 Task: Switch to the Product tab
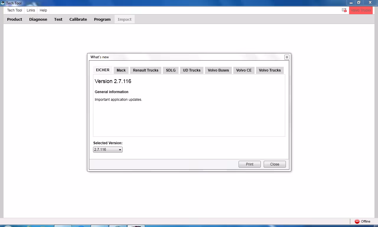point(15,20)
